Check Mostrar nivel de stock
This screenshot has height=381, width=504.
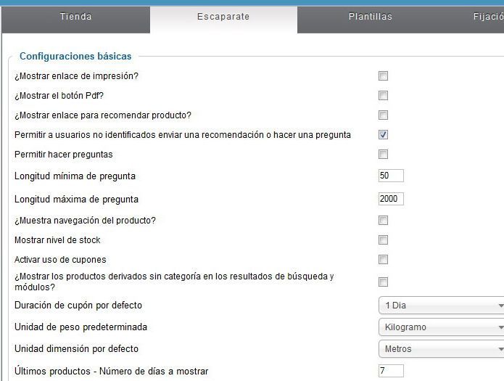coord(383,240)
